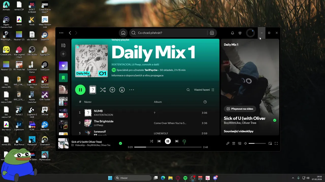
Task: Open the Spotify three-dots app menu
Action: (61, 33)
